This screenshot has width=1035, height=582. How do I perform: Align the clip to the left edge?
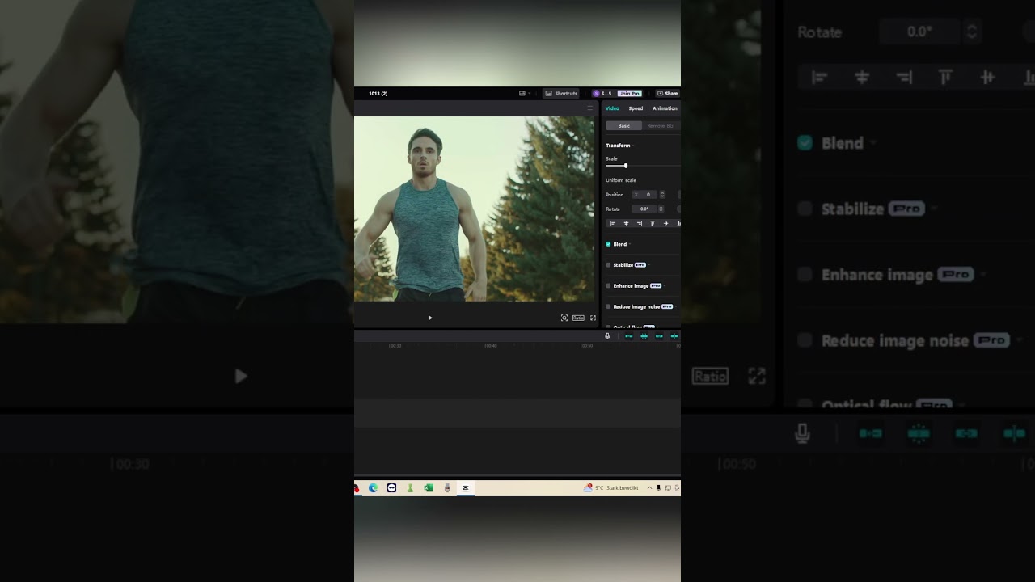click(x=613, y=223)
